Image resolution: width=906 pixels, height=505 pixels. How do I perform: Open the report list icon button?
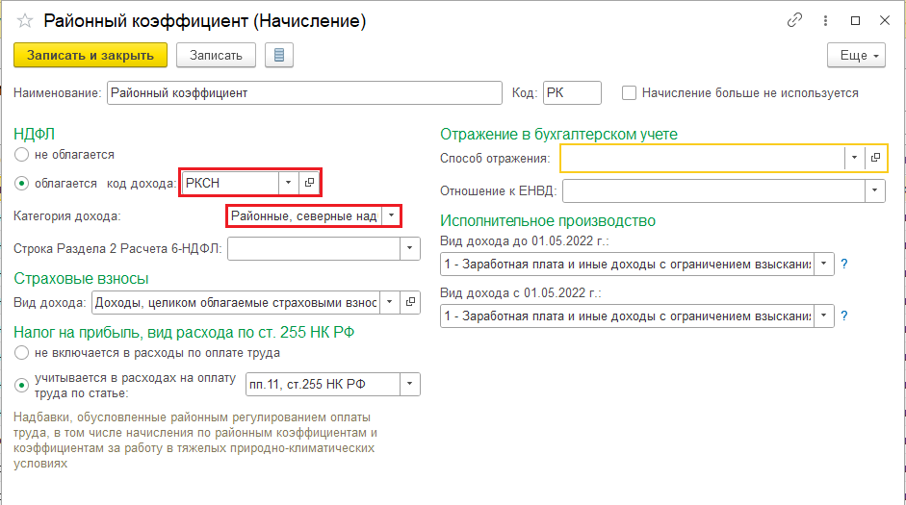tap(279, 56)
